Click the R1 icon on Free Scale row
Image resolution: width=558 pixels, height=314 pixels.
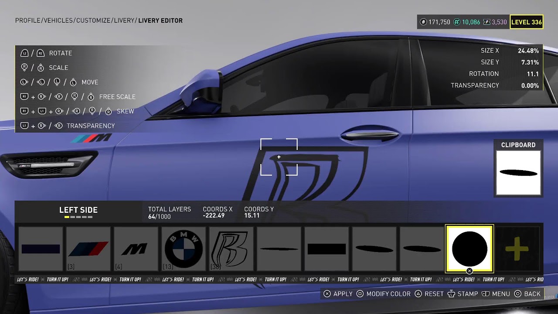pyautogui.click(x=24, y=97)
